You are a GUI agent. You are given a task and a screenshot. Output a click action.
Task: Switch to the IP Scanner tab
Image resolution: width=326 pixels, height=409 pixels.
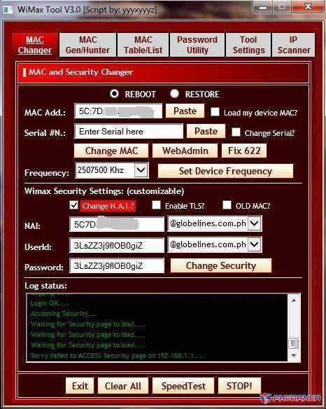[293, 45]
